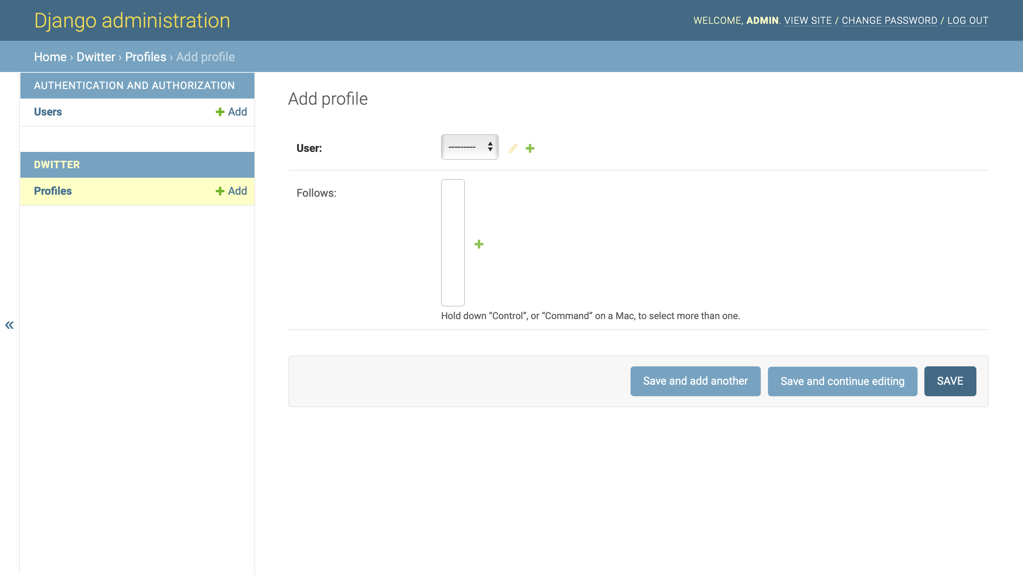Screen dimensions: 1023x575
Task: Click the SAVE button
Action: click(x=950, y=381)
